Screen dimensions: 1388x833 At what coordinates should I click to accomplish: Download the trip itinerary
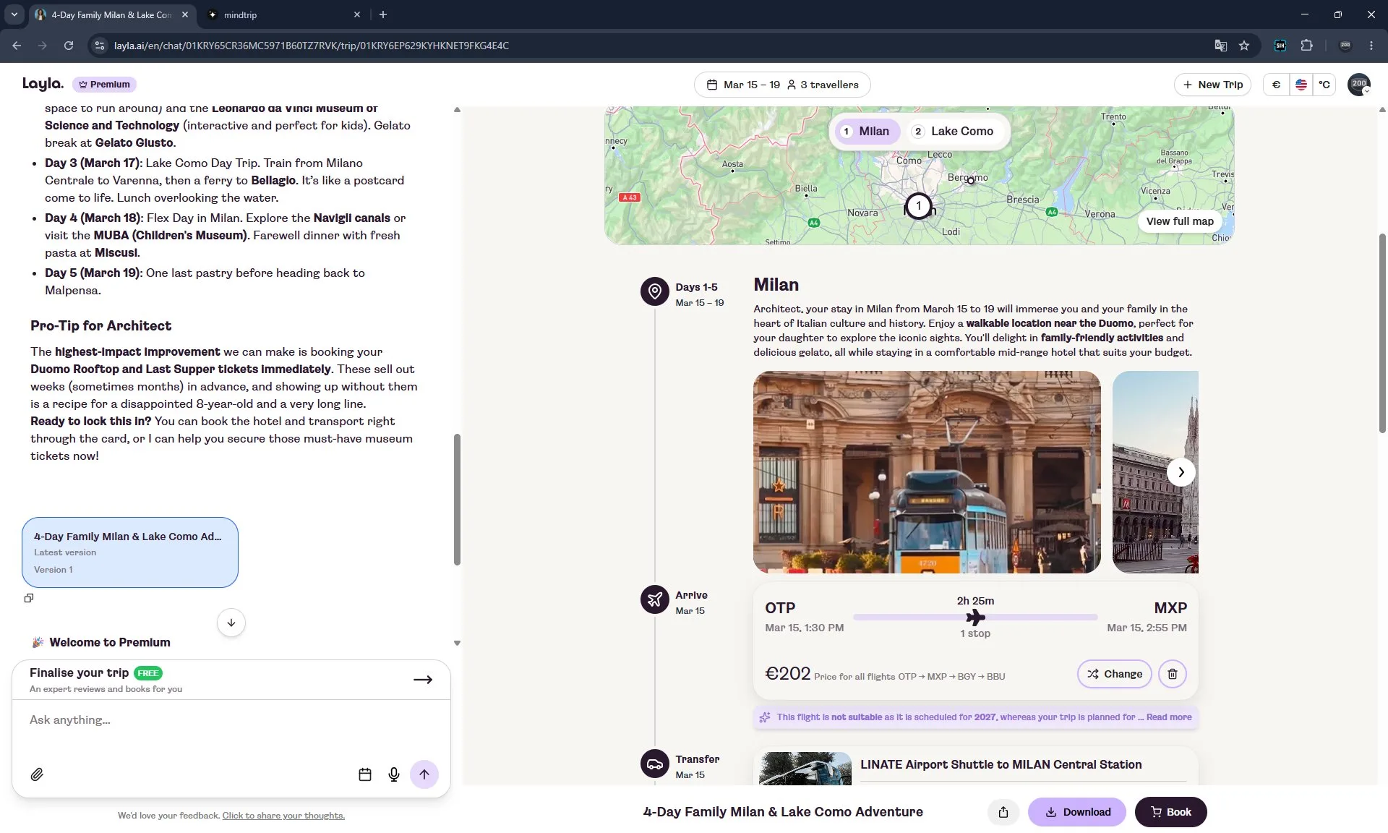point(1076,812)
